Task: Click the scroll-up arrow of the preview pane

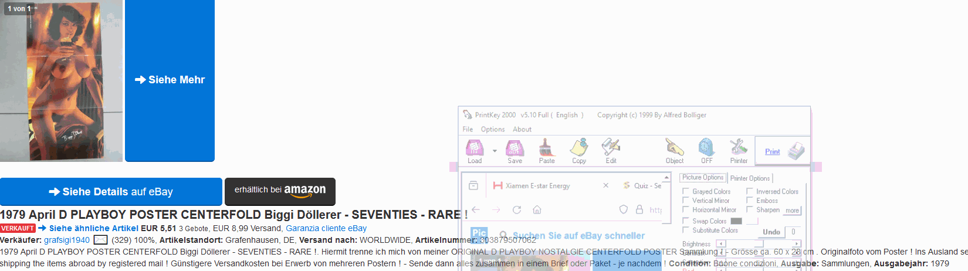Action: coord(666,177)
